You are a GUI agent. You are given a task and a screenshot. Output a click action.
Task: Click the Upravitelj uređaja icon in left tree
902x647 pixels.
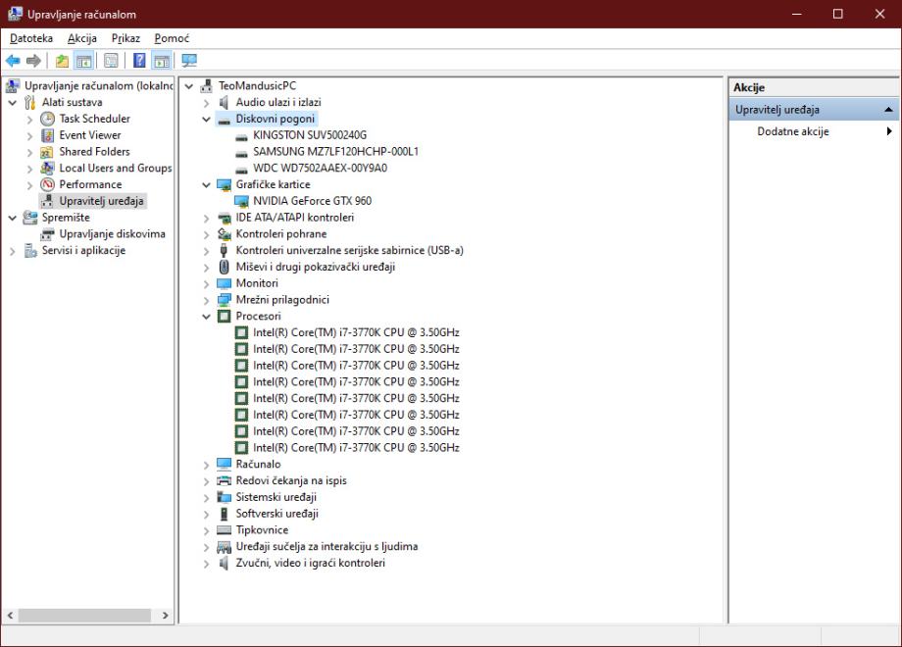click(47, 201)
